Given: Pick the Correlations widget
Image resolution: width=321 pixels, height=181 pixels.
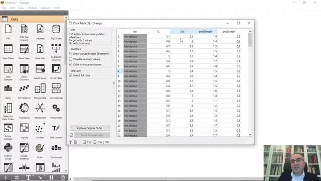Looking at the screenshot, I should coord(24,88).
